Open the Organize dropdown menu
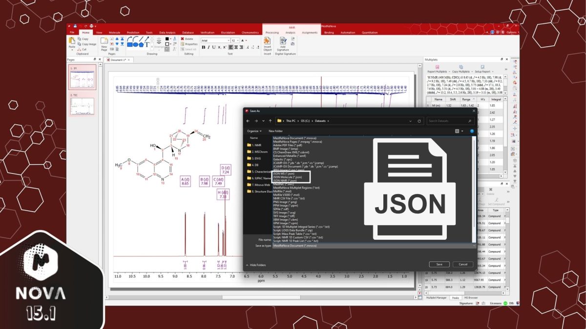586x329 pixels. pyautogui.click(x=254, y=131)
